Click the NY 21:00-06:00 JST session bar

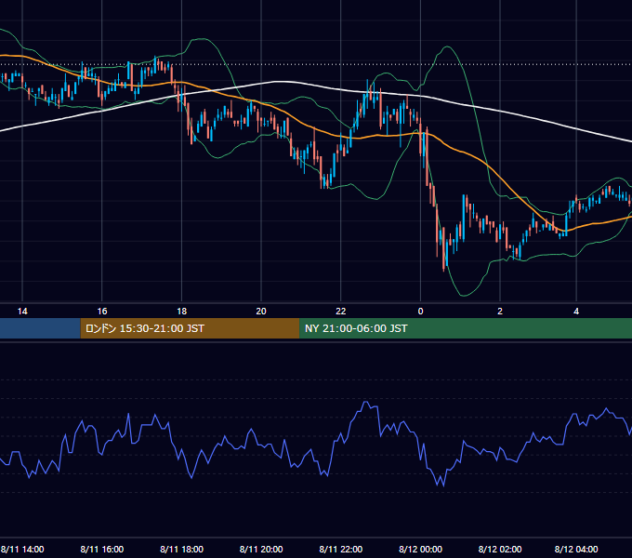click(466, 328)
